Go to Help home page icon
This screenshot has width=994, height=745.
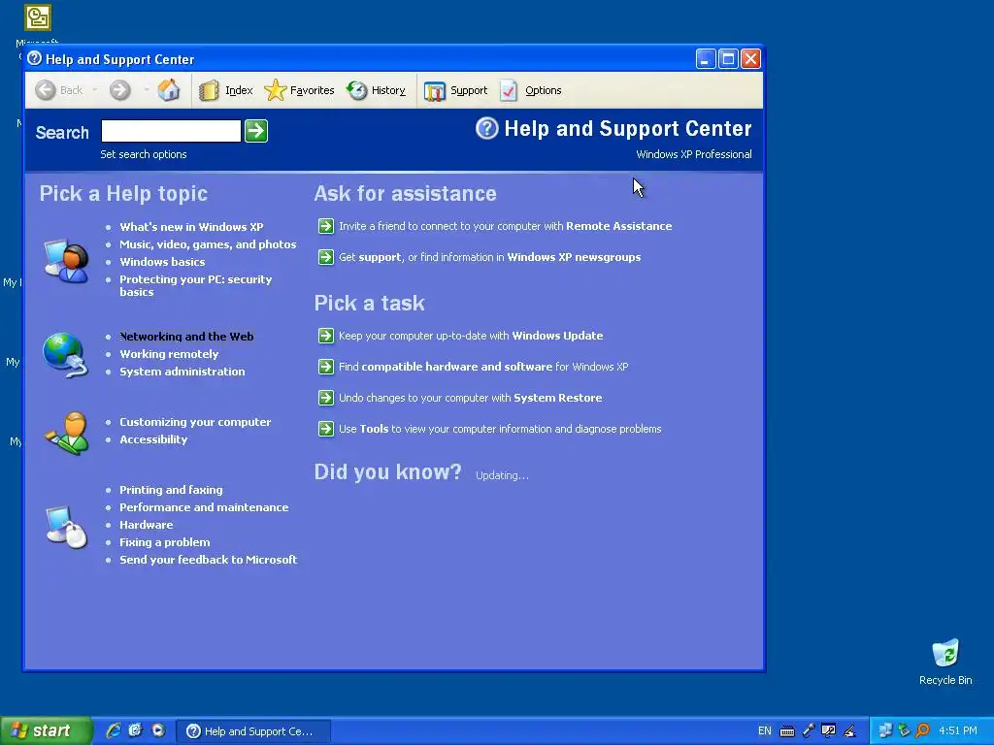(169, 90)
